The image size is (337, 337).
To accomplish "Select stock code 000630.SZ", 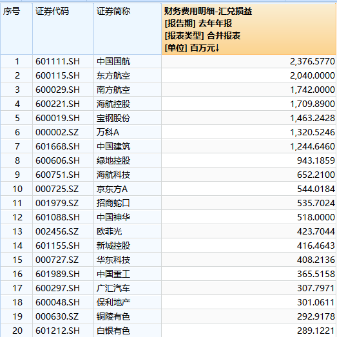I will 57,317.
